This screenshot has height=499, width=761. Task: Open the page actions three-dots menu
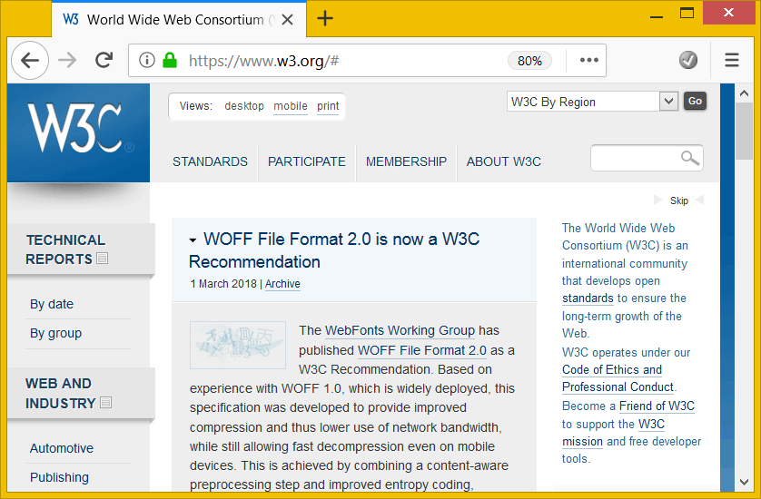click(589, 61)
